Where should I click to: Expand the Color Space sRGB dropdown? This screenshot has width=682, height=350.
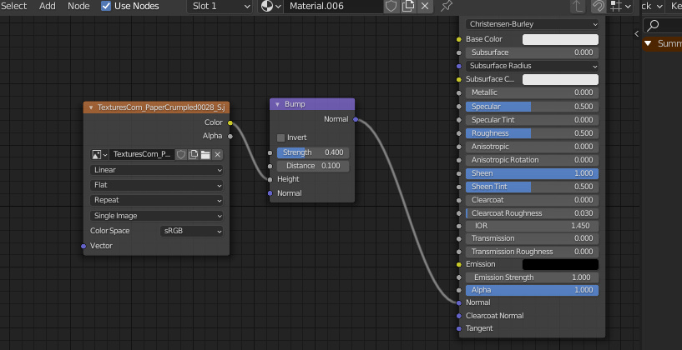192,231
